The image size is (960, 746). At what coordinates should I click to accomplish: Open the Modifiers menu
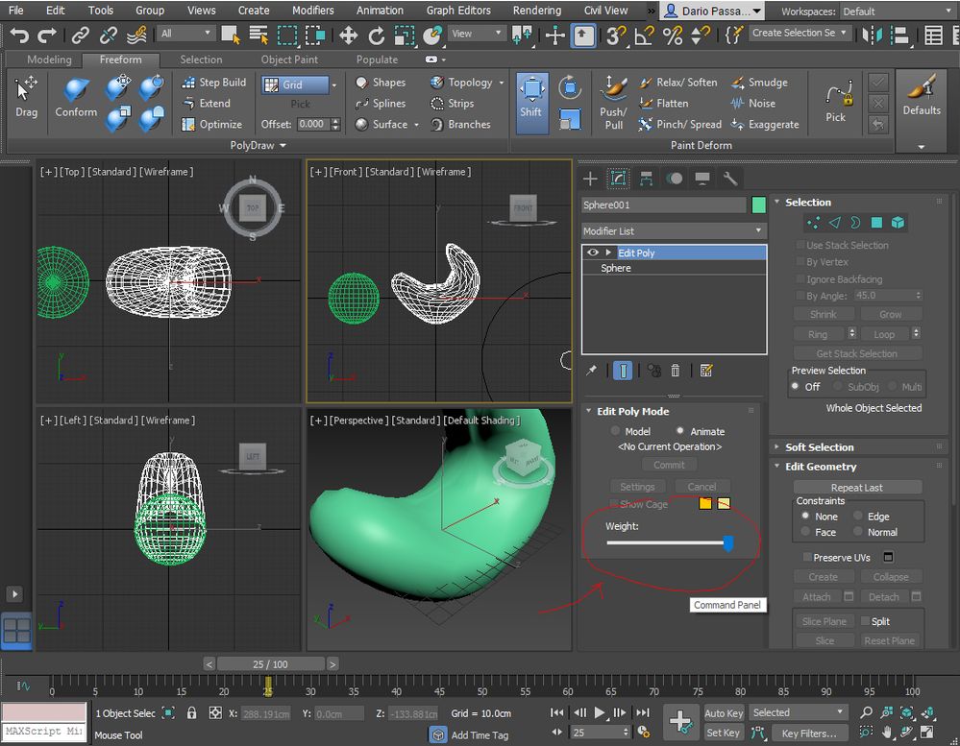pyautogui.click(x=313, y=11)
